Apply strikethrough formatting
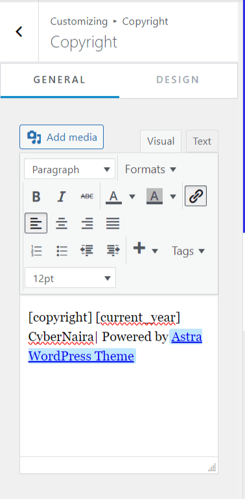This screenshot has width=245, height=499. pos(87,196)
